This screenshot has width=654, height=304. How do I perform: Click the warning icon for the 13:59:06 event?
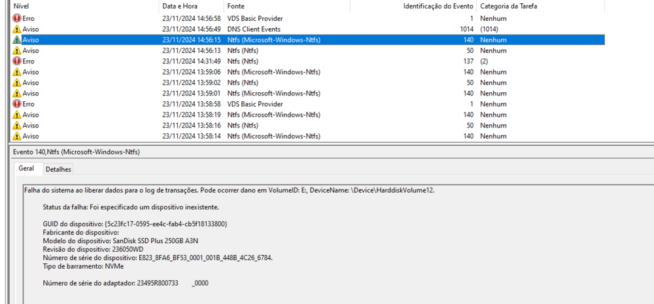click(17, 72)
